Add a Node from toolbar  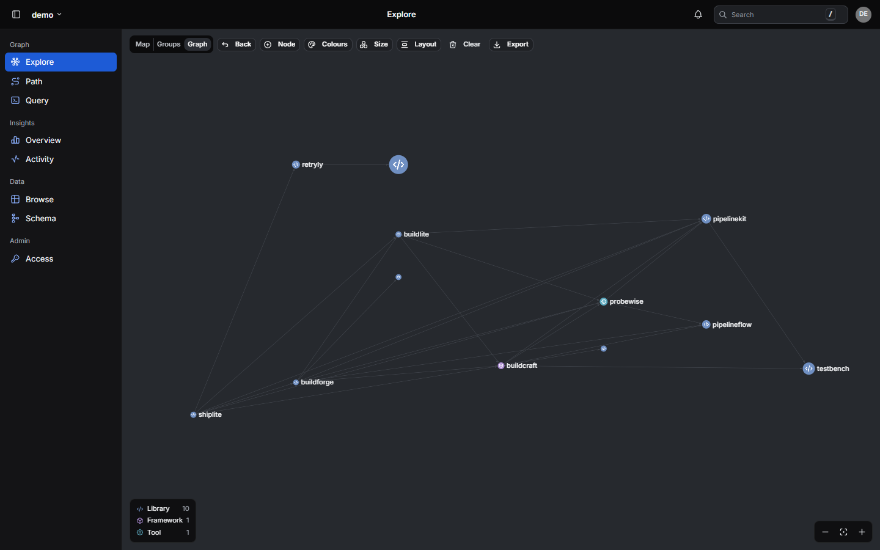280,45
